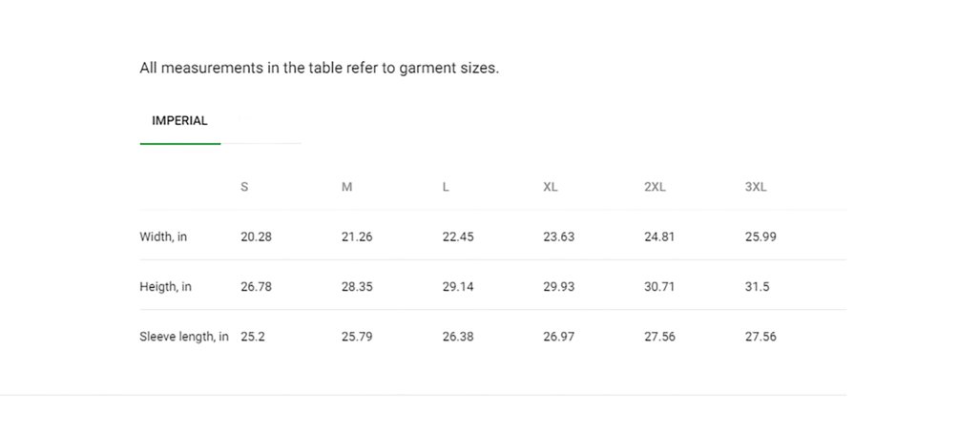Viewport: 959px width, 432px height.
Task: Click the "Heigth, in" row label
Action: click(165, 287)
